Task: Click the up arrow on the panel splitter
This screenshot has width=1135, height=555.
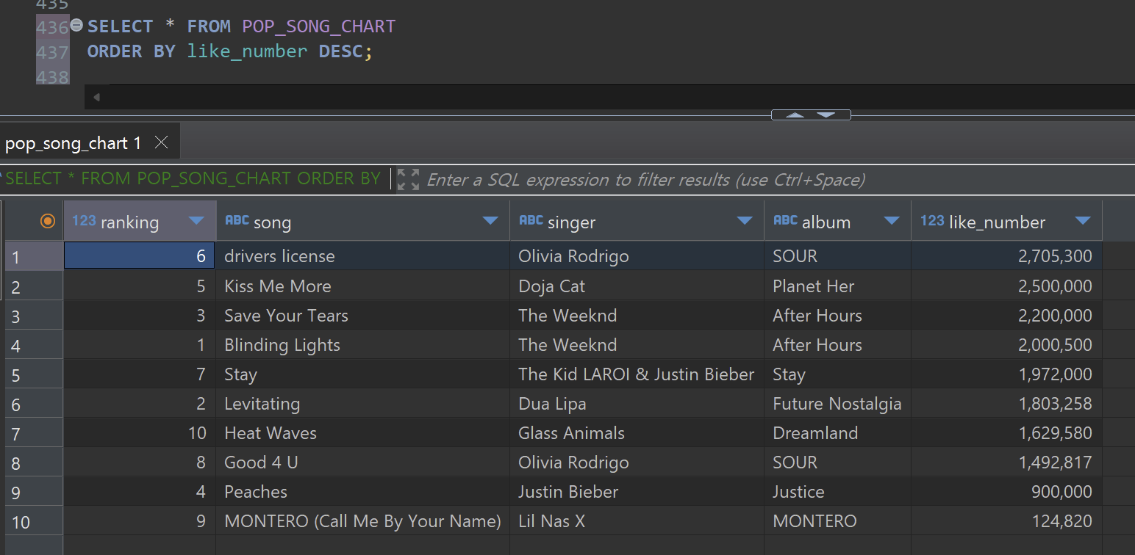Action: click(x=795, y=115)
